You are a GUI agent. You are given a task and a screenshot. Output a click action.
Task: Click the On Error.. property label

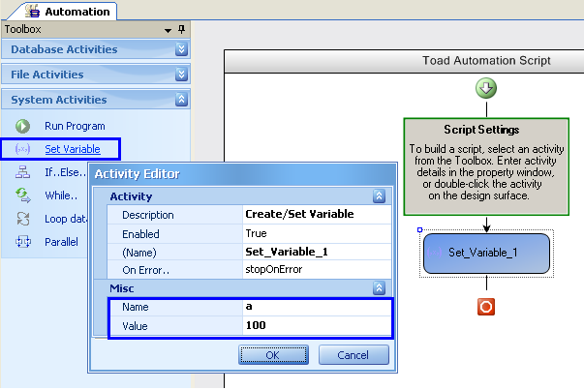pyautogui.click(x=145, y=270)
